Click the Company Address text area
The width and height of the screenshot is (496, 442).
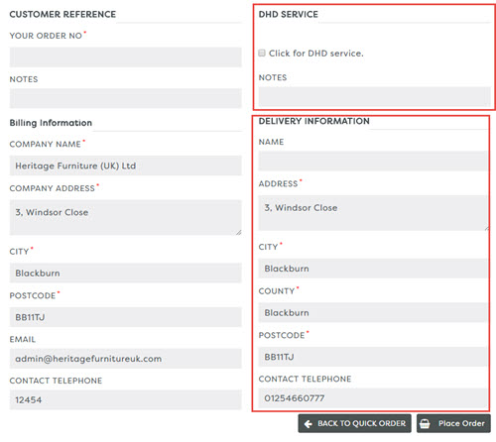(126, 217)
